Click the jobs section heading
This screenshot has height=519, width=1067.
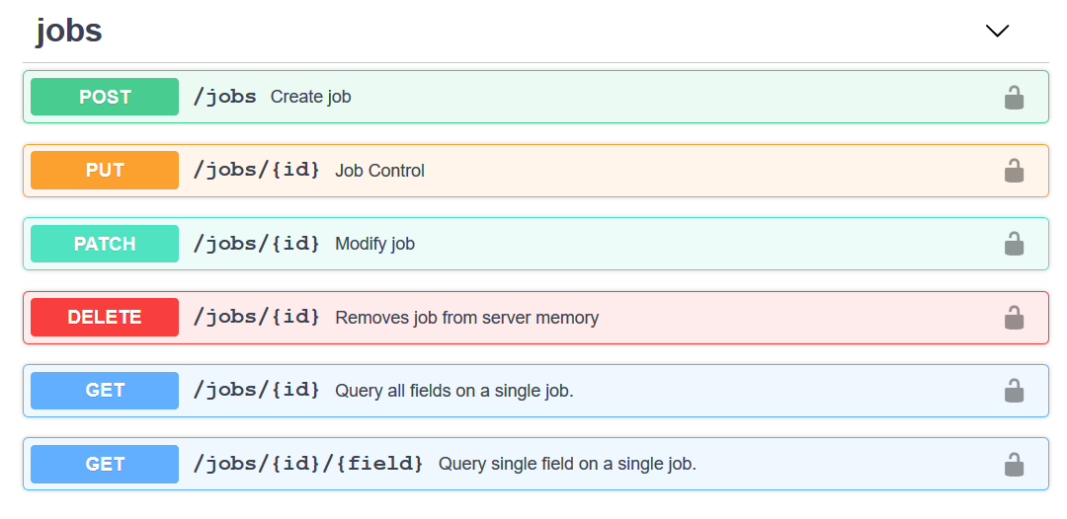[69, 31]
